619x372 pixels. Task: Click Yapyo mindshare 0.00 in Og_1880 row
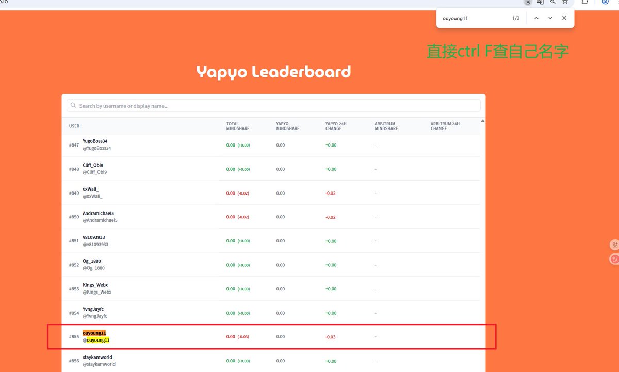click(280, 265)
